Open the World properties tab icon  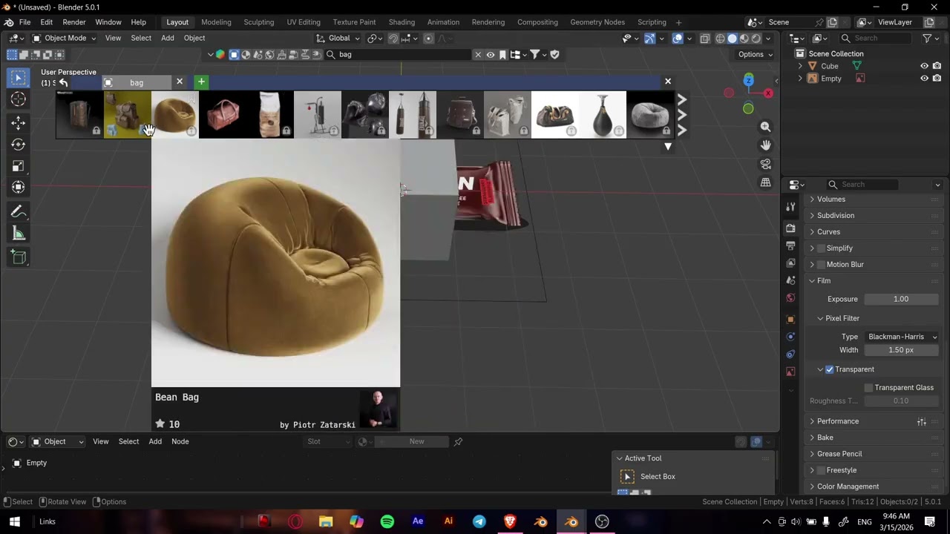(790, 298)
